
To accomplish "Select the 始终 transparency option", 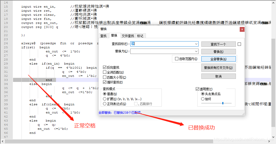I will pyautogui.click(x=203, y=99).
